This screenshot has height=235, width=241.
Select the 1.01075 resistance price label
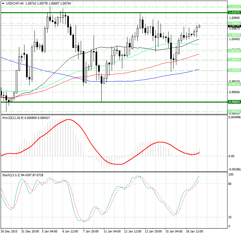(234, 13)
